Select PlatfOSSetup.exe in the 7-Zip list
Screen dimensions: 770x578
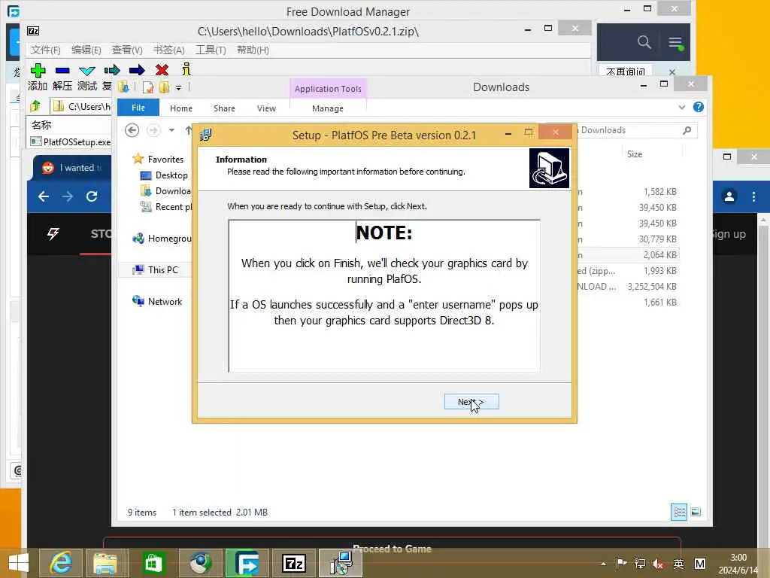[x=71, y=142]
